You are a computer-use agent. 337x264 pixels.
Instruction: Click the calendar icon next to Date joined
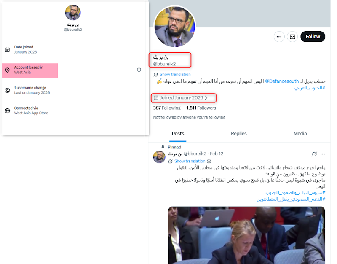coord(7,50)
